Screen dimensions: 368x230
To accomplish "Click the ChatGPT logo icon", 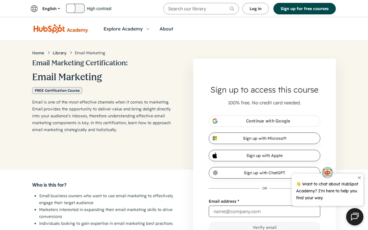I will point(215,173).
